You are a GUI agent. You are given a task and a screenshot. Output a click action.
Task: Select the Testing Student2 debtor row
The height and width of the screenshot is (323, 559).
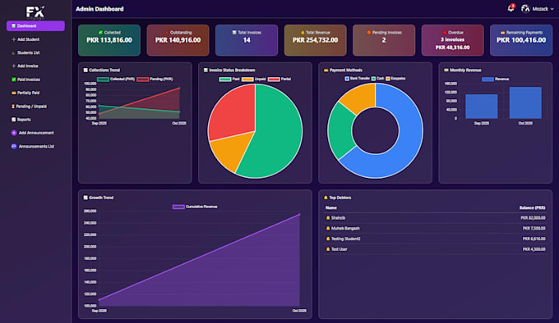click(x=436, y=239)
